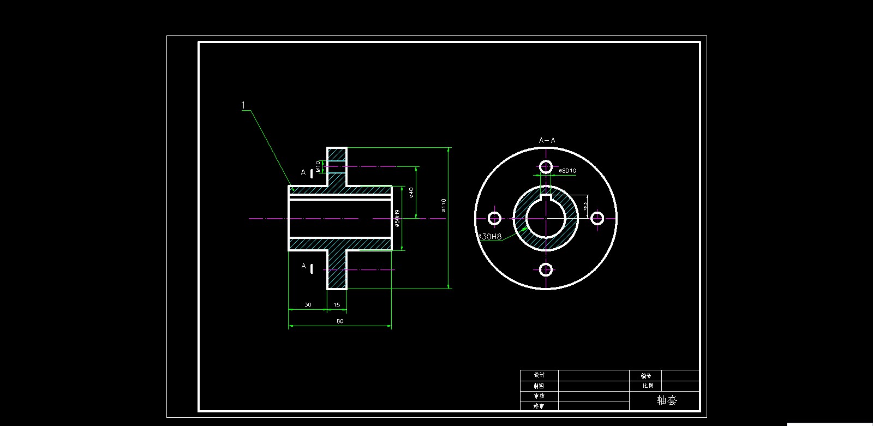
Task: Click the empty field next to 制图
Action: pos(594,386)
